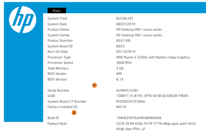Select the Product Name label

[58, 30]
